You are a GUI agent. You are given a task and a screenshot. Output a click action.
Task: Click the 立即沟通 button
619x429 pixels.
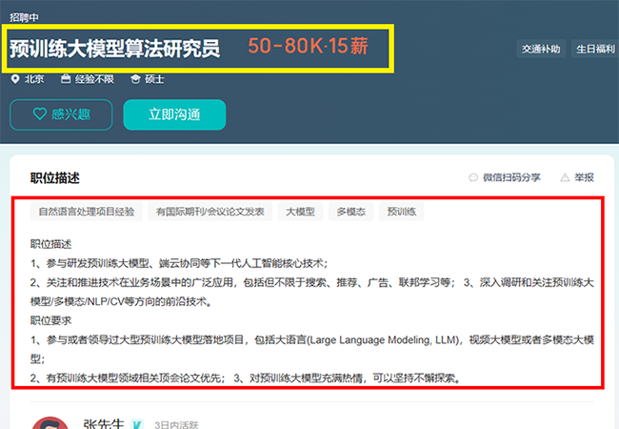click(x=174, y=114)
